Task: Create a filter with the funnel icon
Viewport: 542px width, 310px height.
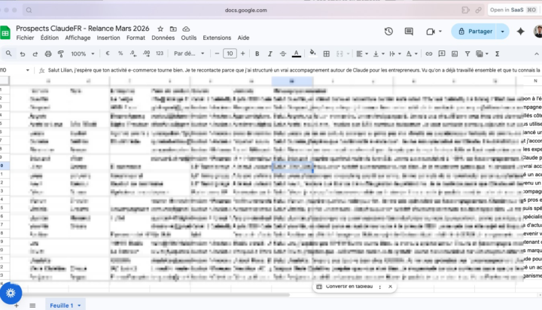Action: pyautogui.click(x=467, y=53)
